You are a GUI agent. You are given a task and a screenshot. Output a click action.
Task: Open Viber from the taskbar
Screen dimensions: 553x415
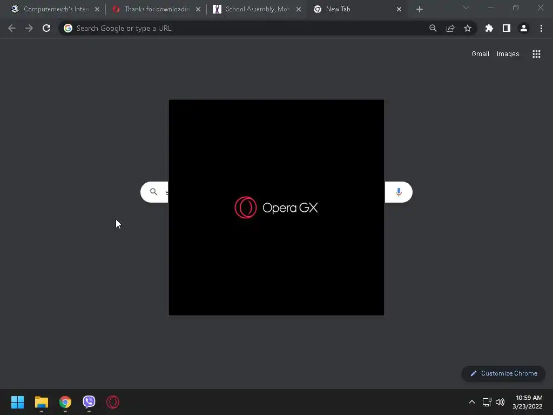click(x=89, y=402)
